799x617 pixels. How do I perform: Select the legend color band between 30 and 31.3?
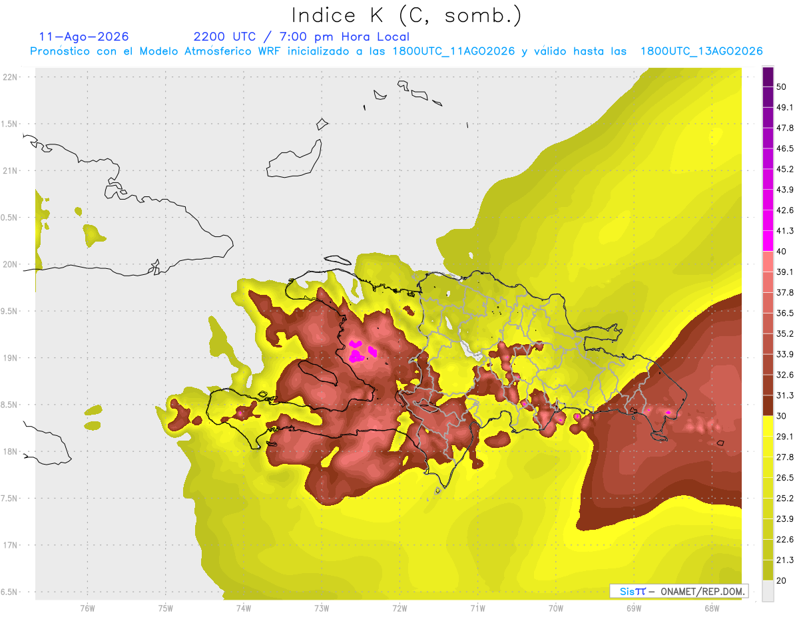point(768,405)
